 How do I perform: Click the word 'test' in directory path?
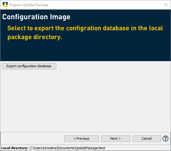(102, 148)
